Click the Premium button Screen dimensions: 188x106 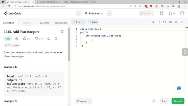click(146, 13)
